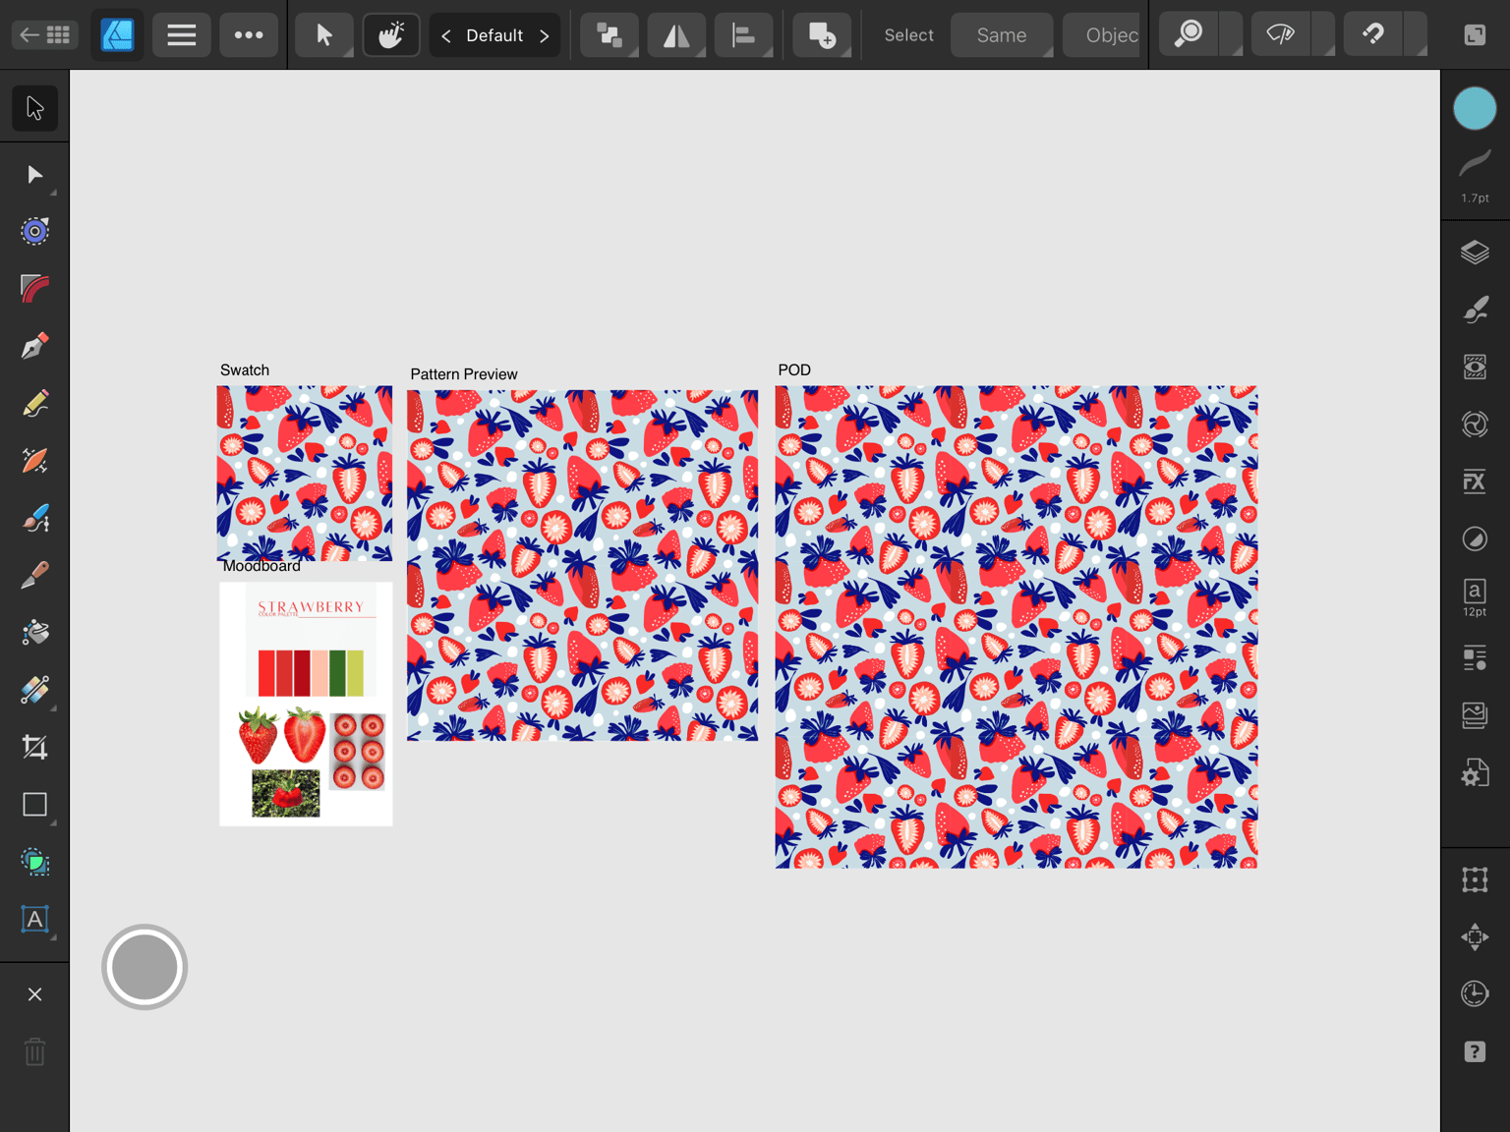Open the Stock images panel

[x=1475, y=715]
